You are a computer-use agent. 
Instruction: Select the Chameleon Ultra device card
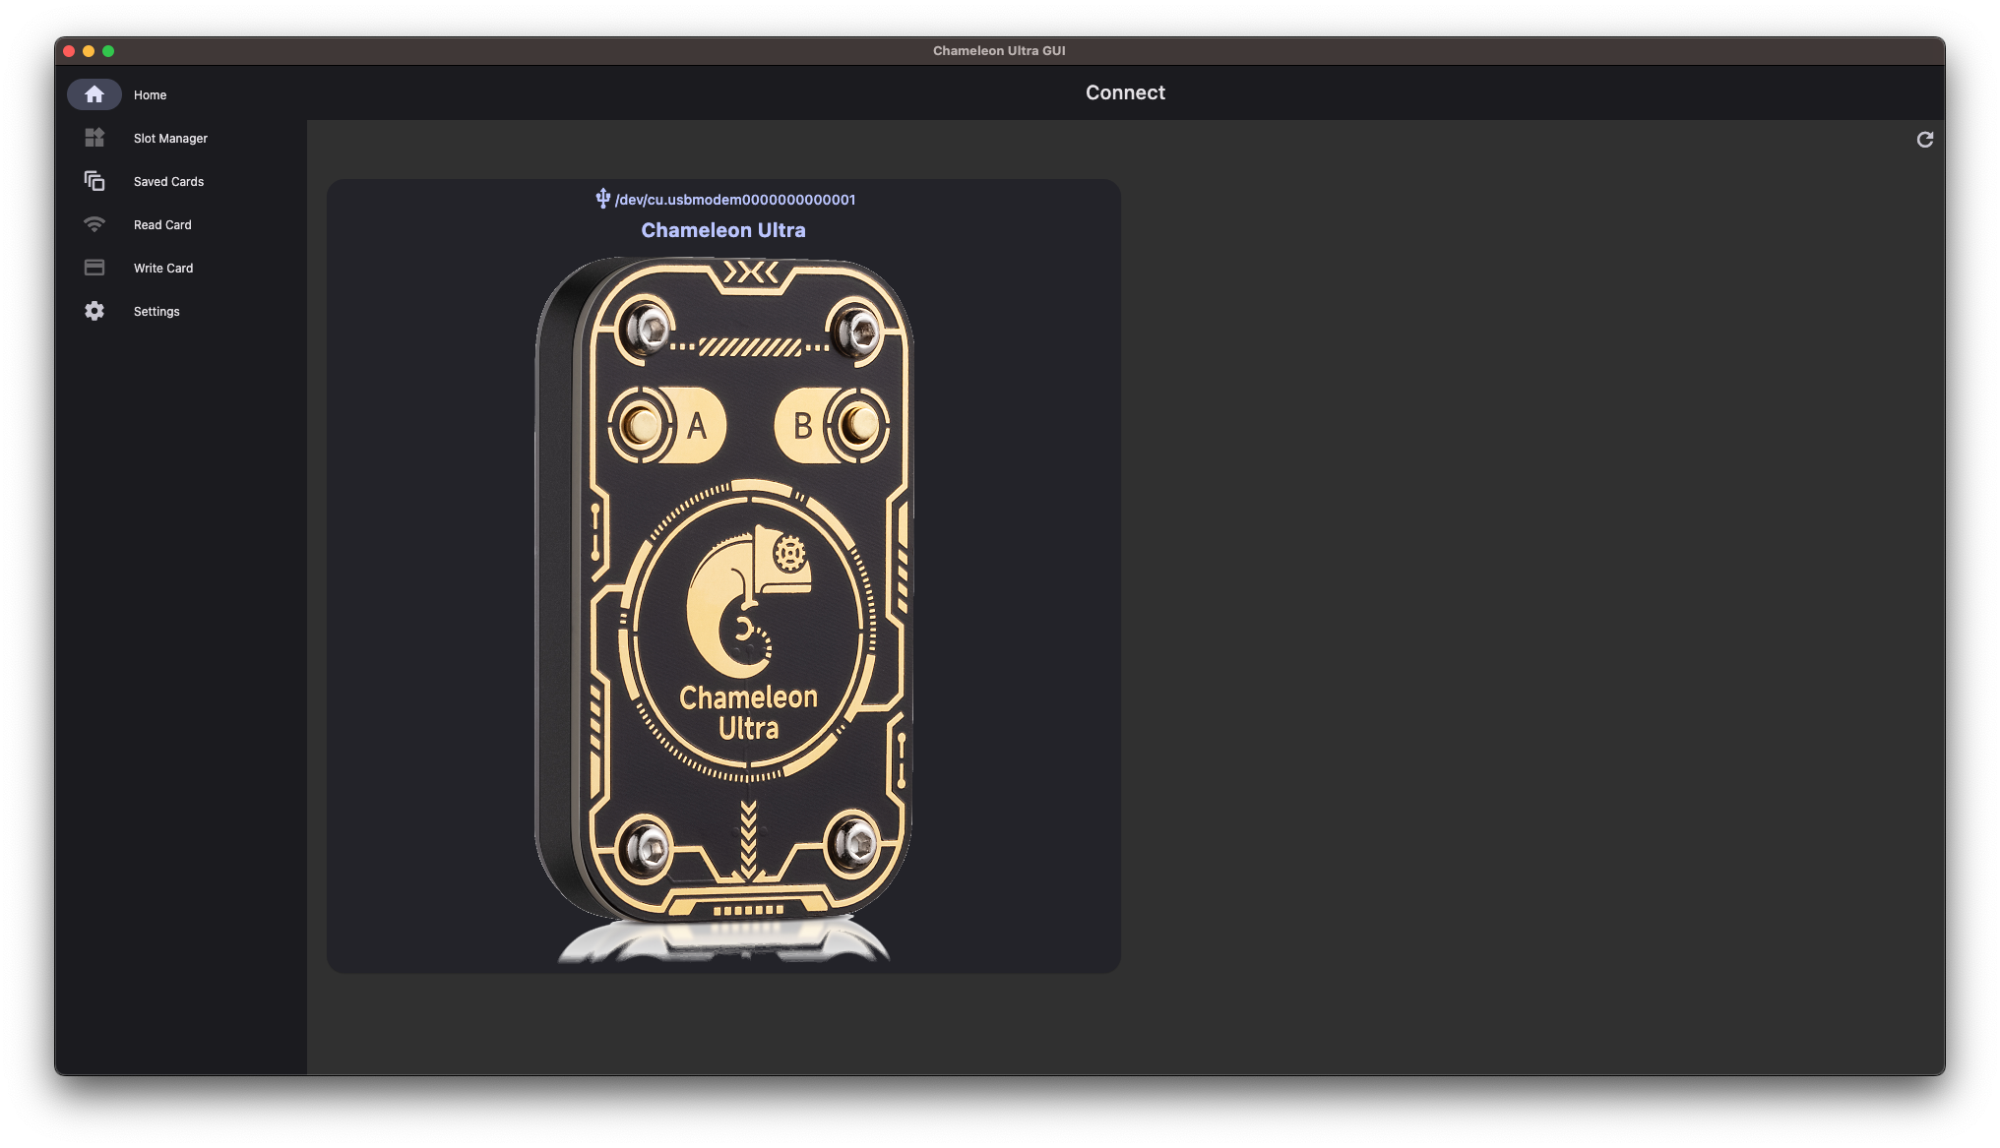[723, 576]
